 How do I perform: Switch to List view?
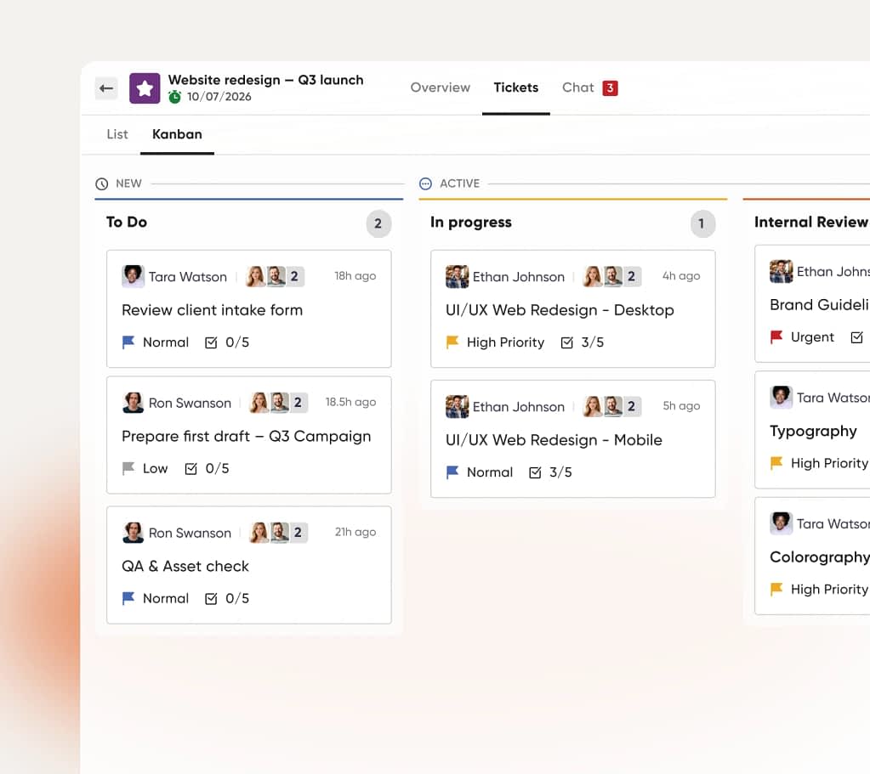pyautogui.click(x=117, y=134)
